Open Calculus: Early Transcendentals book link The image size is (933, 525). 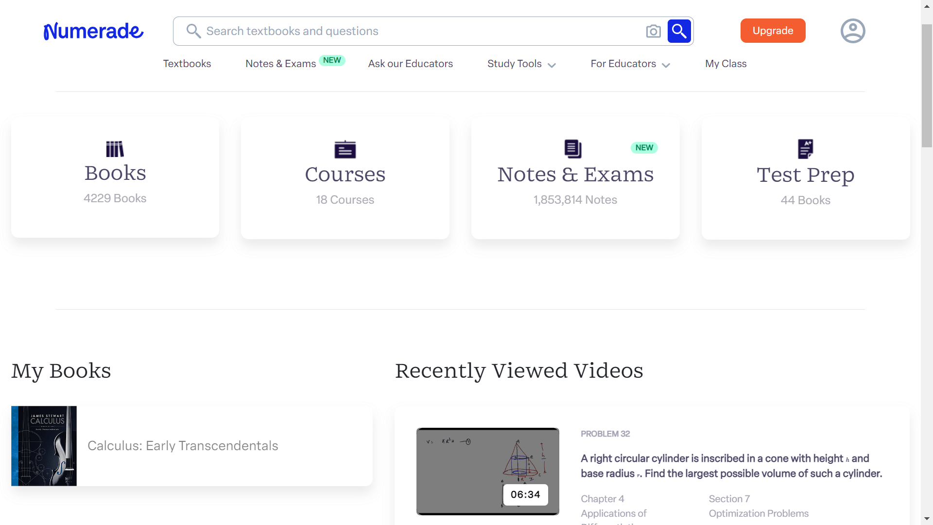(183, 446)
